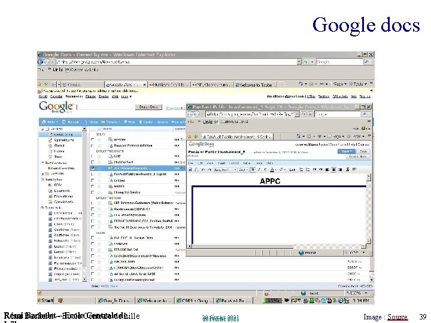This screenshot has width=431, height=323.
Task: Check the box for Untitled document row
Action: coord(93,181)
